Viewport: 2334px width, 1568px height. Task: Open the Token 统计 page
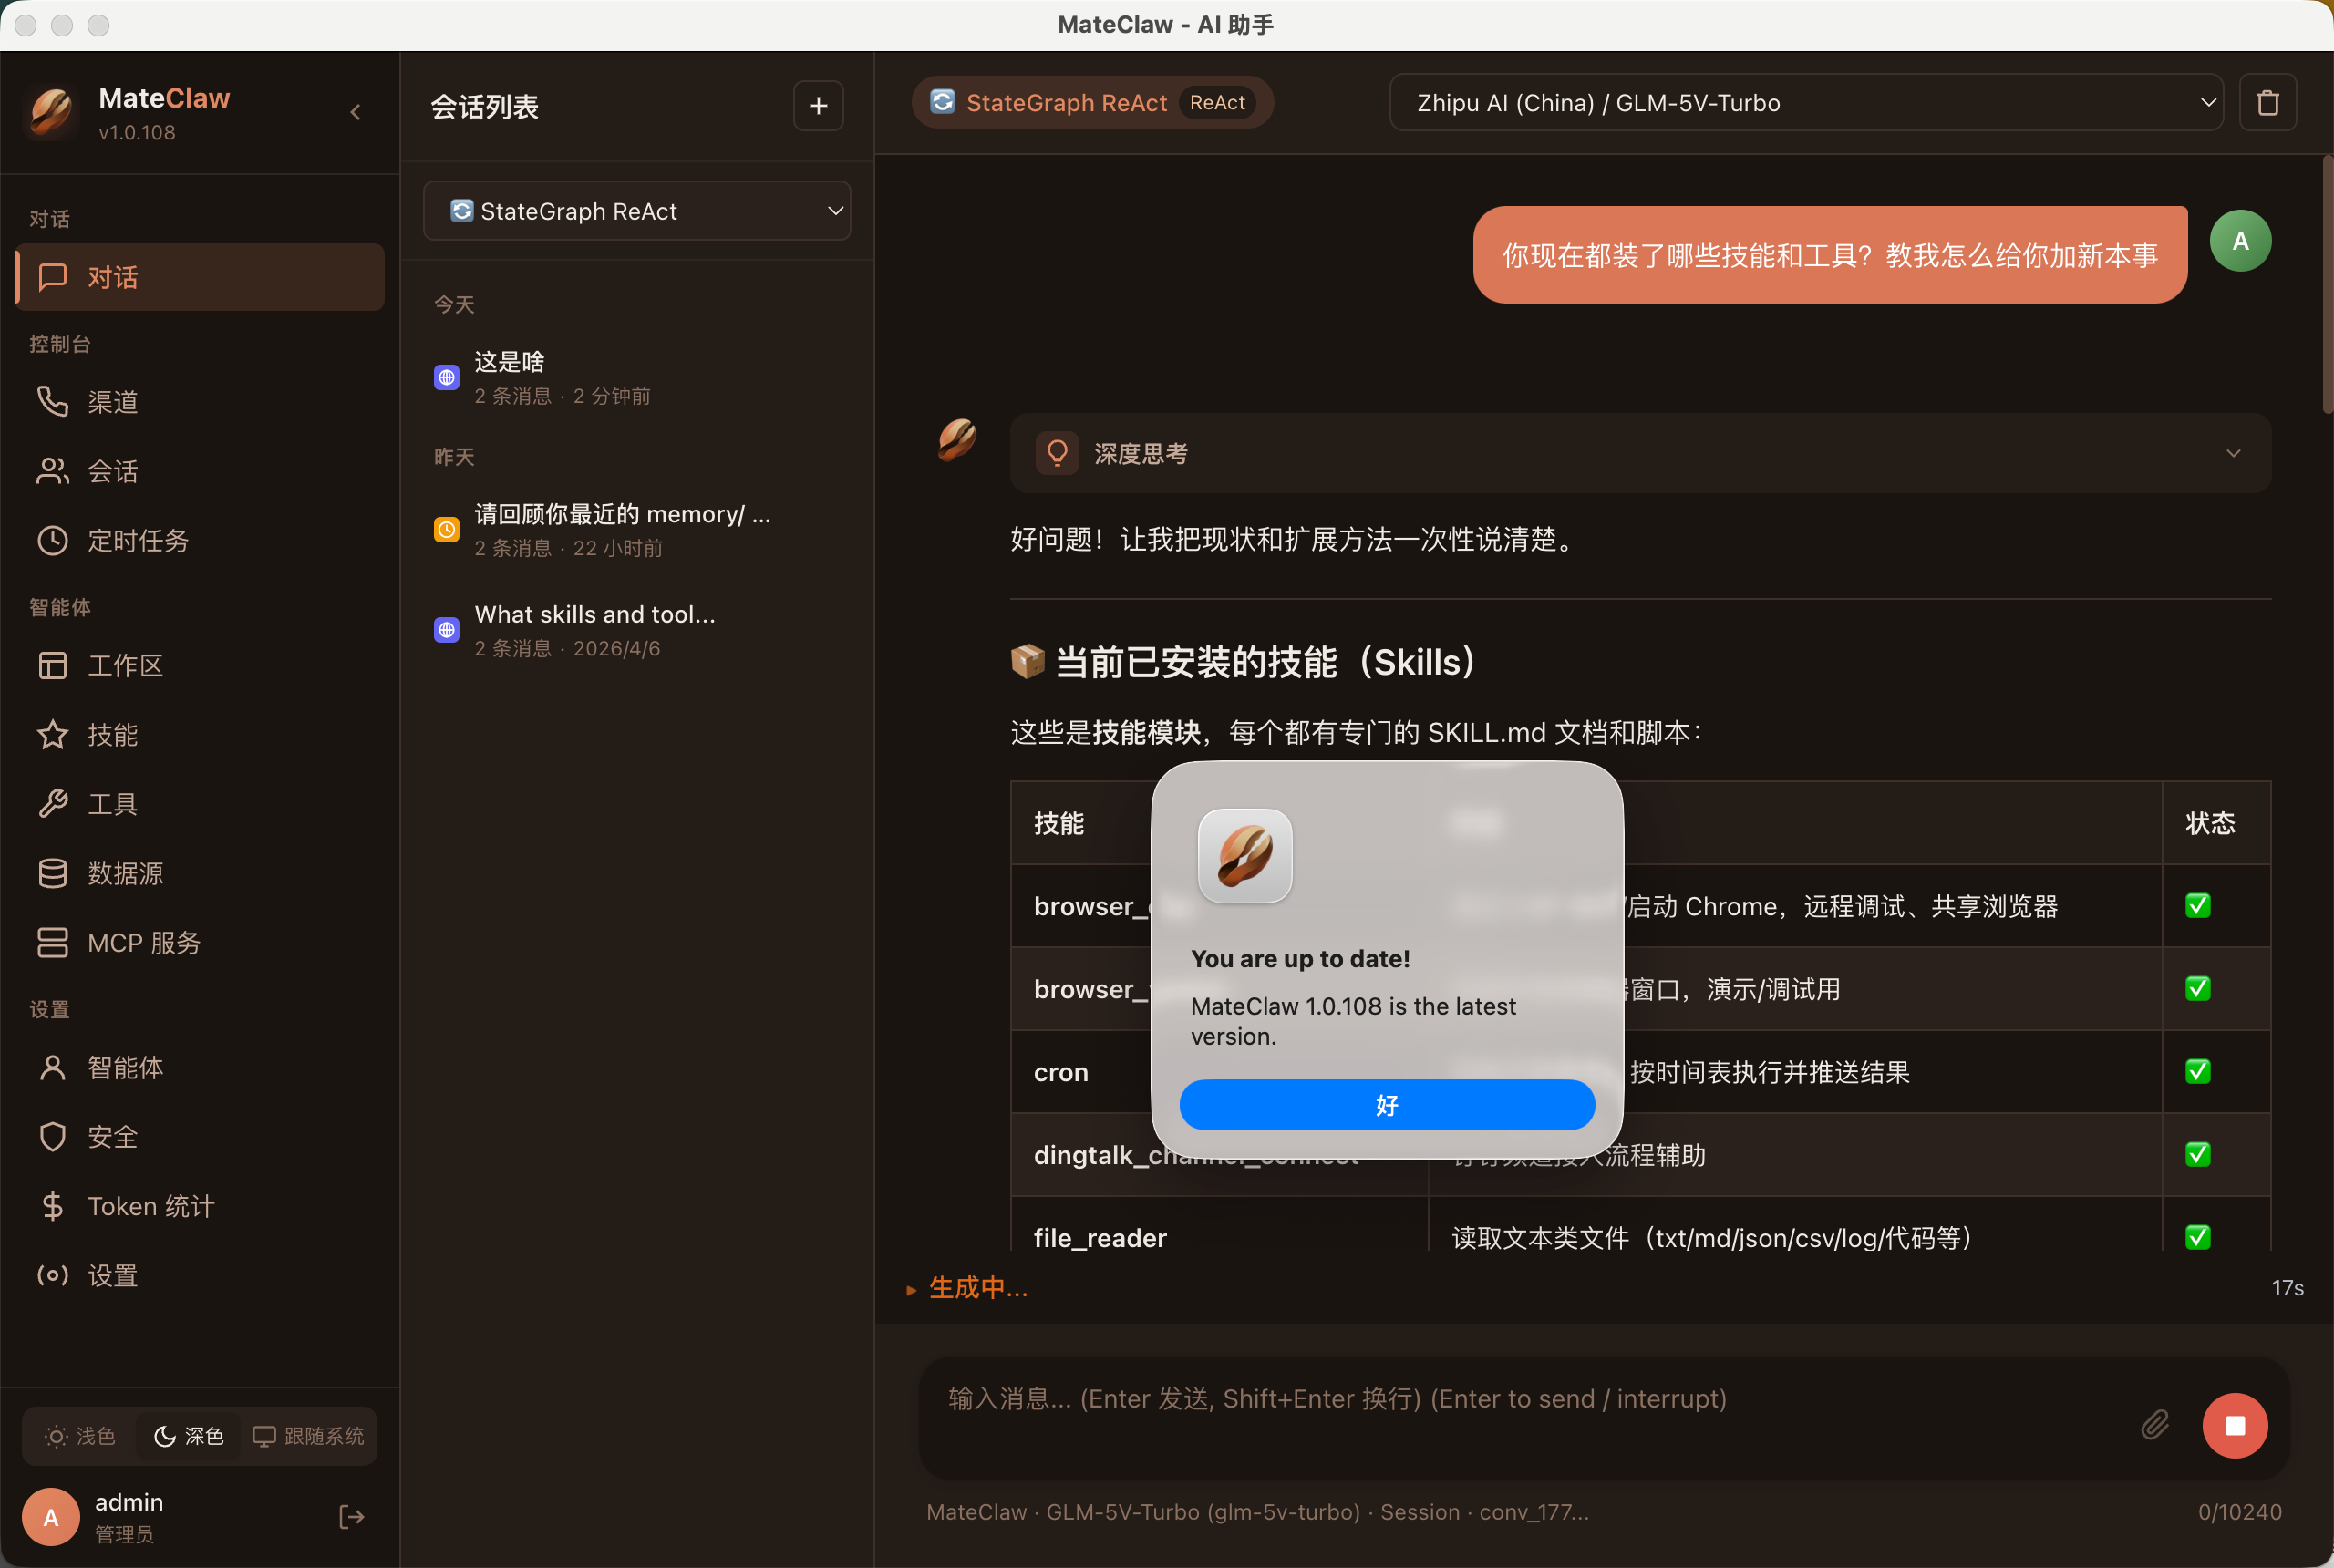tap(150, 1206)
